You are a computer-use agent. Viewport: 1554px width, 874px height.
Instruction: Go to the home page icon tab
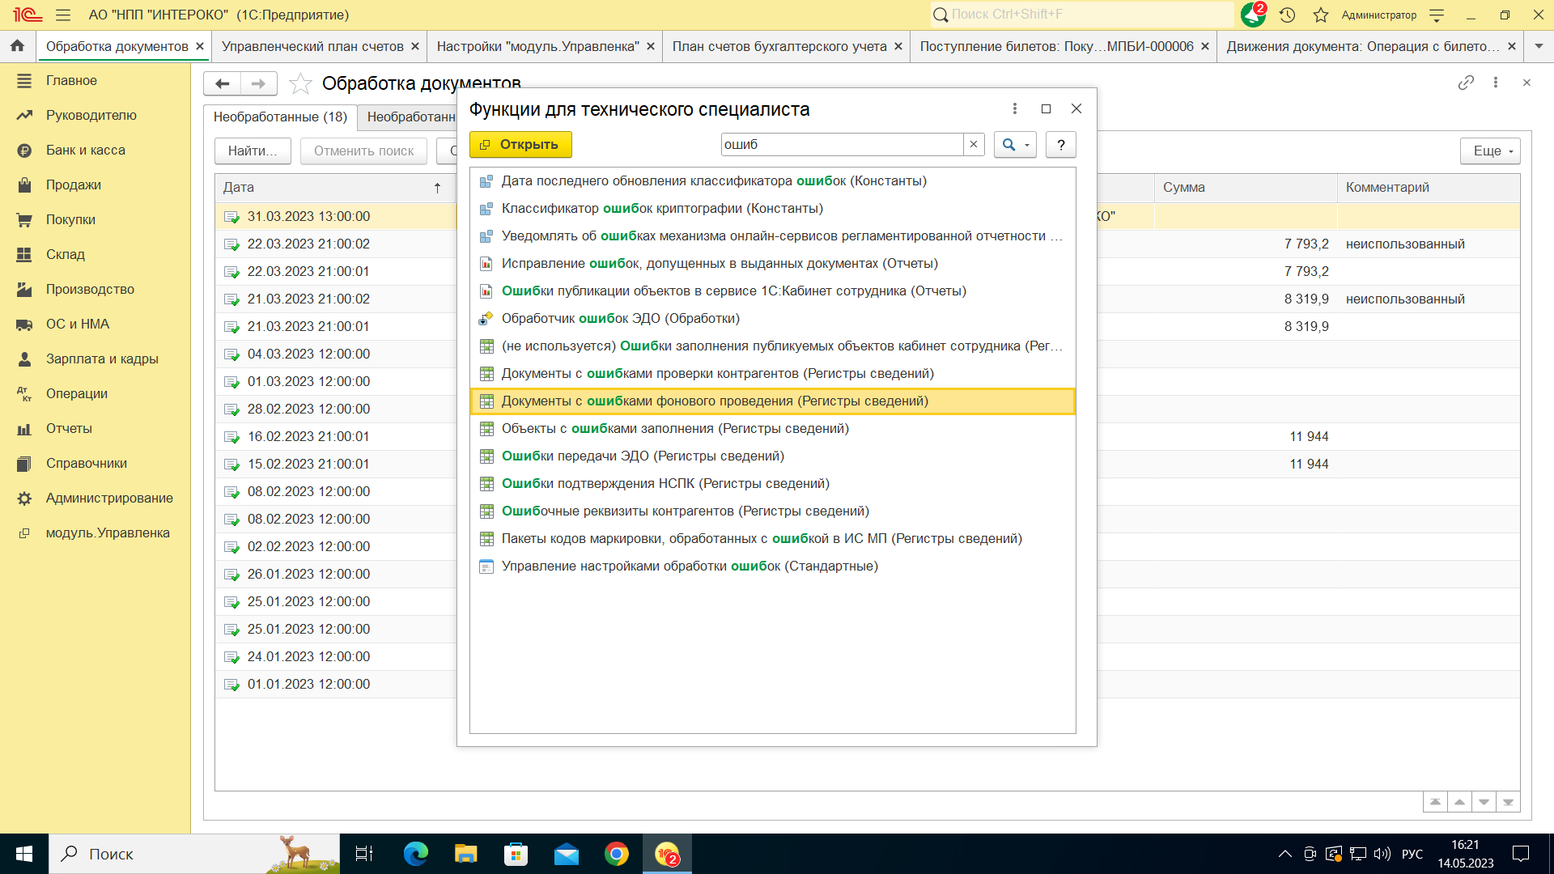(x=18, y=46)
